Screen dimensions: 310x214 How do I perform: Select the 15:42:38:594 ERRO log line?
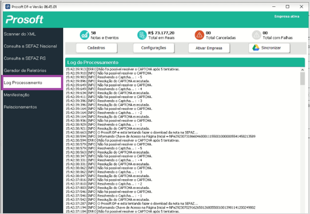[x=123, y=140]
